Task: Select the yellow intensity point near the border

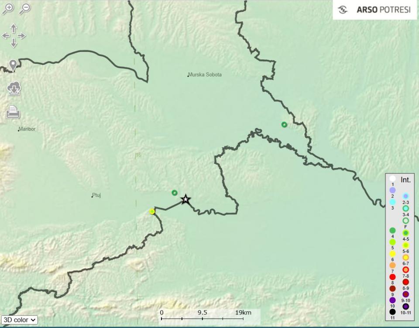Action: 152,211
